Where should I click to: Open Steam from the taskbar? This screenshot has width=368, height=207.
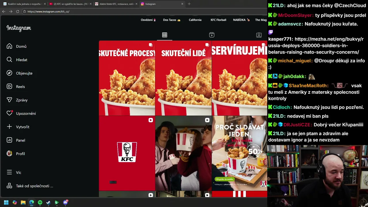(48, 202)
